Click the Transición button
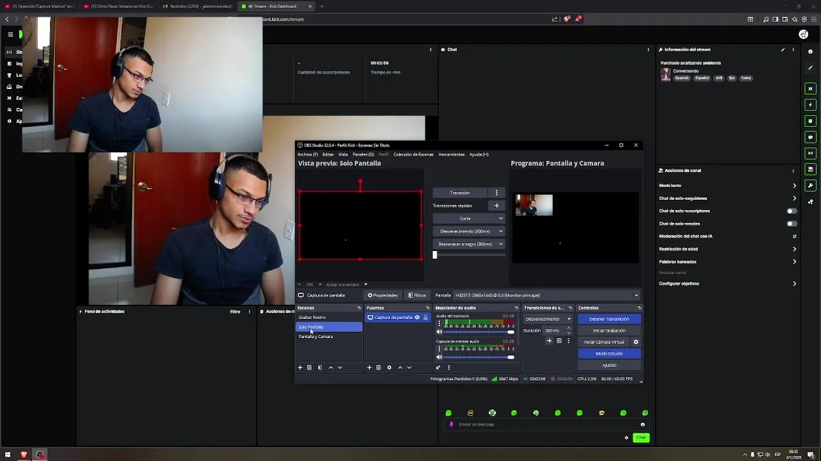 coord(460,193)
